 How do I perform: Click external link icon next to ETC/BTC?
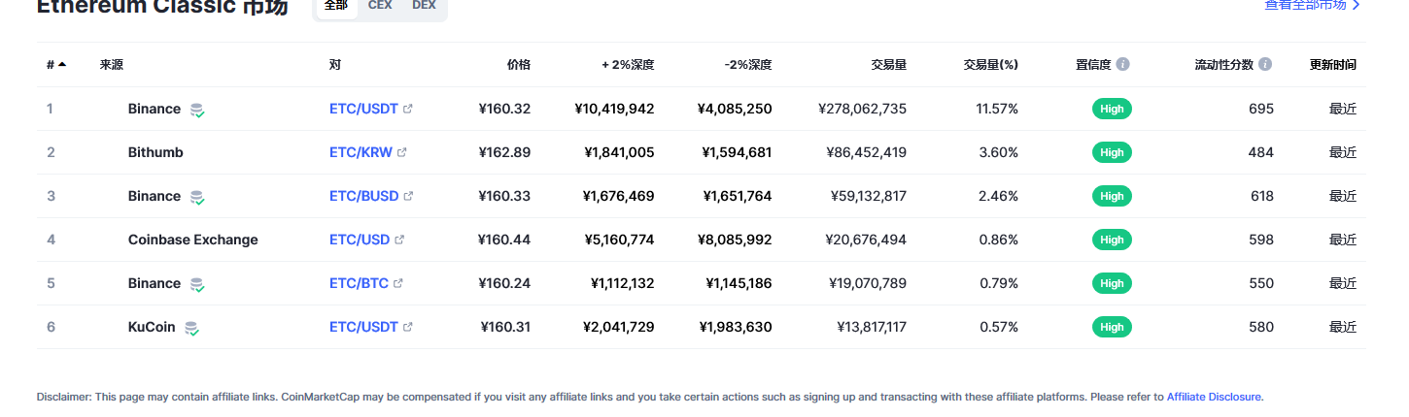tap(398, 283)
